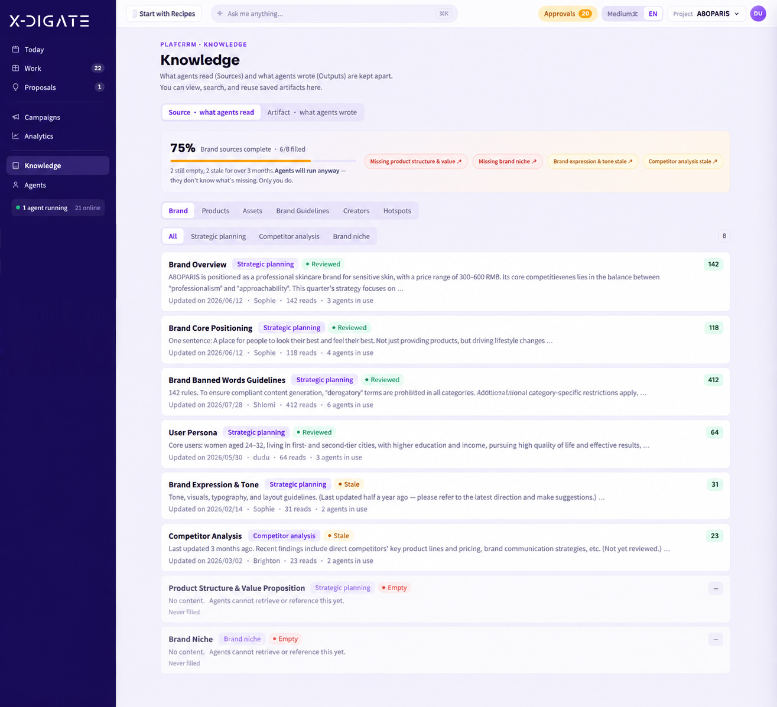Open the Hotspots tab
This screenshot has height=707, width=777.
click(397, 211)
